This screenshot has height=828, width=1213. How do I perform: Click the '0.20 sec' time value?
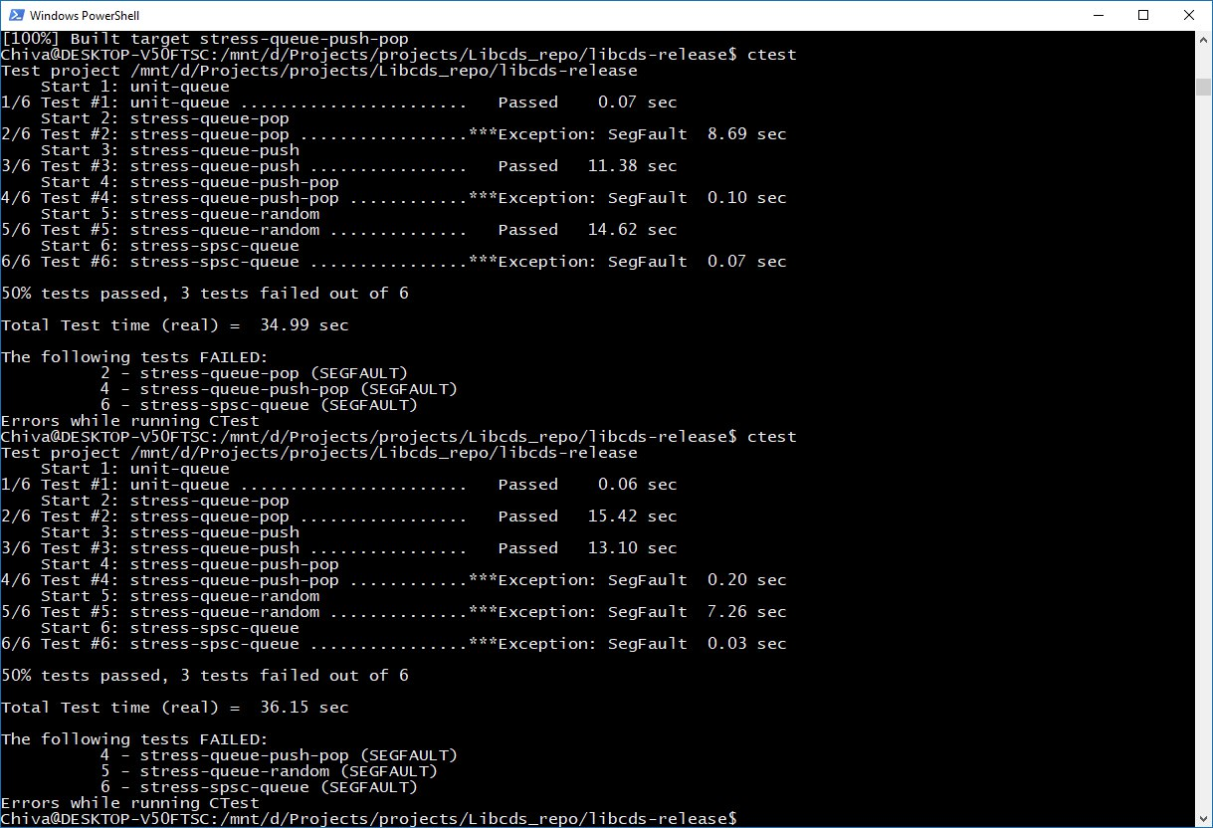tap(746, 580)
